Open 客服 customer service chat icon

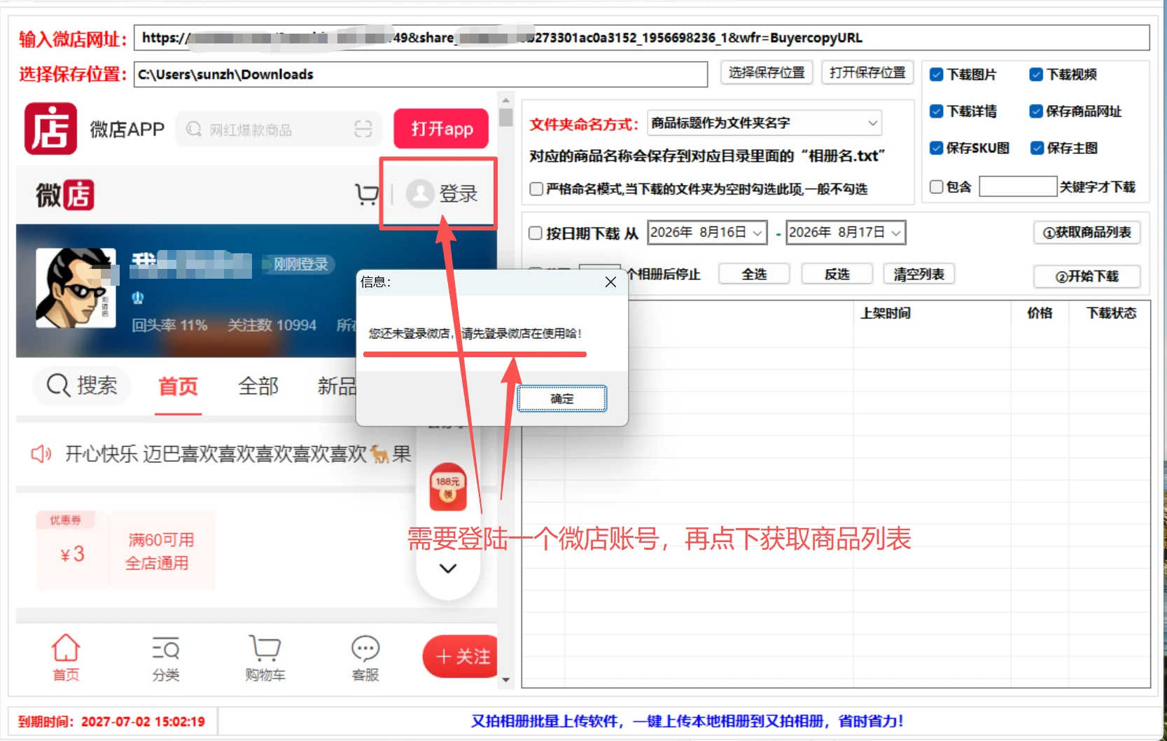(365, 657)
